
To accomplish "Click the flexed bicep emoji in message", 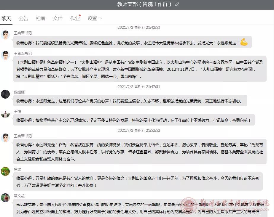I will click(244, 42).
